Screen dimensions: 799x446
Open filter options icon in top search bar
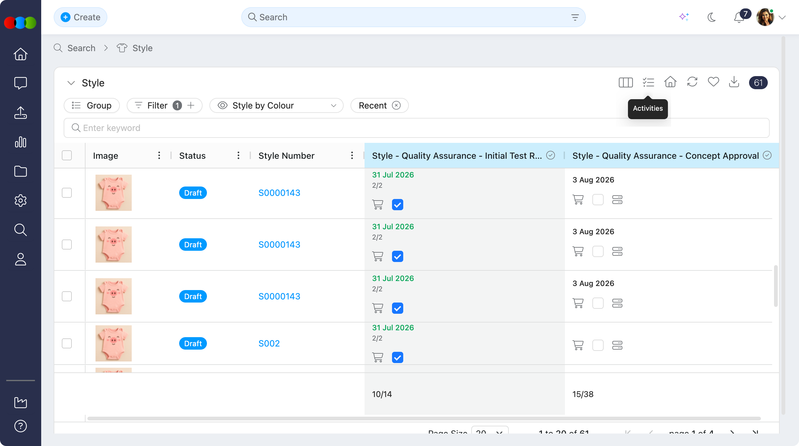[575, 17]
